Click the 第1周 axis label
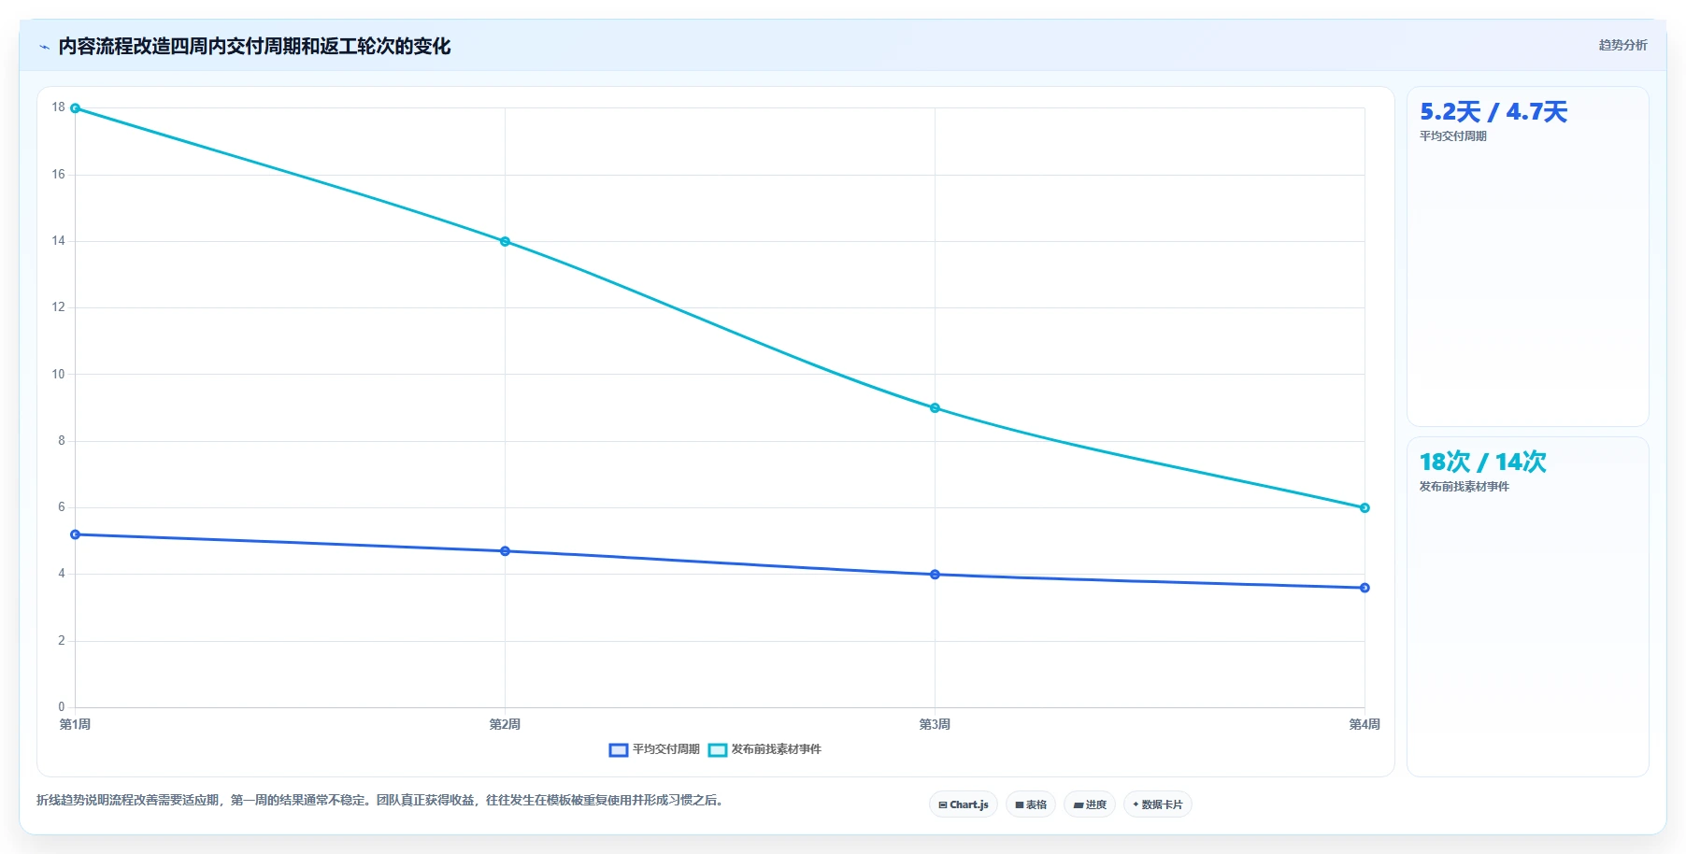Image resolution: width=1686 pixels, height=854 pixels. pos(75,724)
